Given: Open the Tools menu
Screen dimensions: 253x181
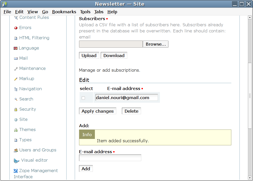Looking at the screenshot, I should tap(85, 12).
